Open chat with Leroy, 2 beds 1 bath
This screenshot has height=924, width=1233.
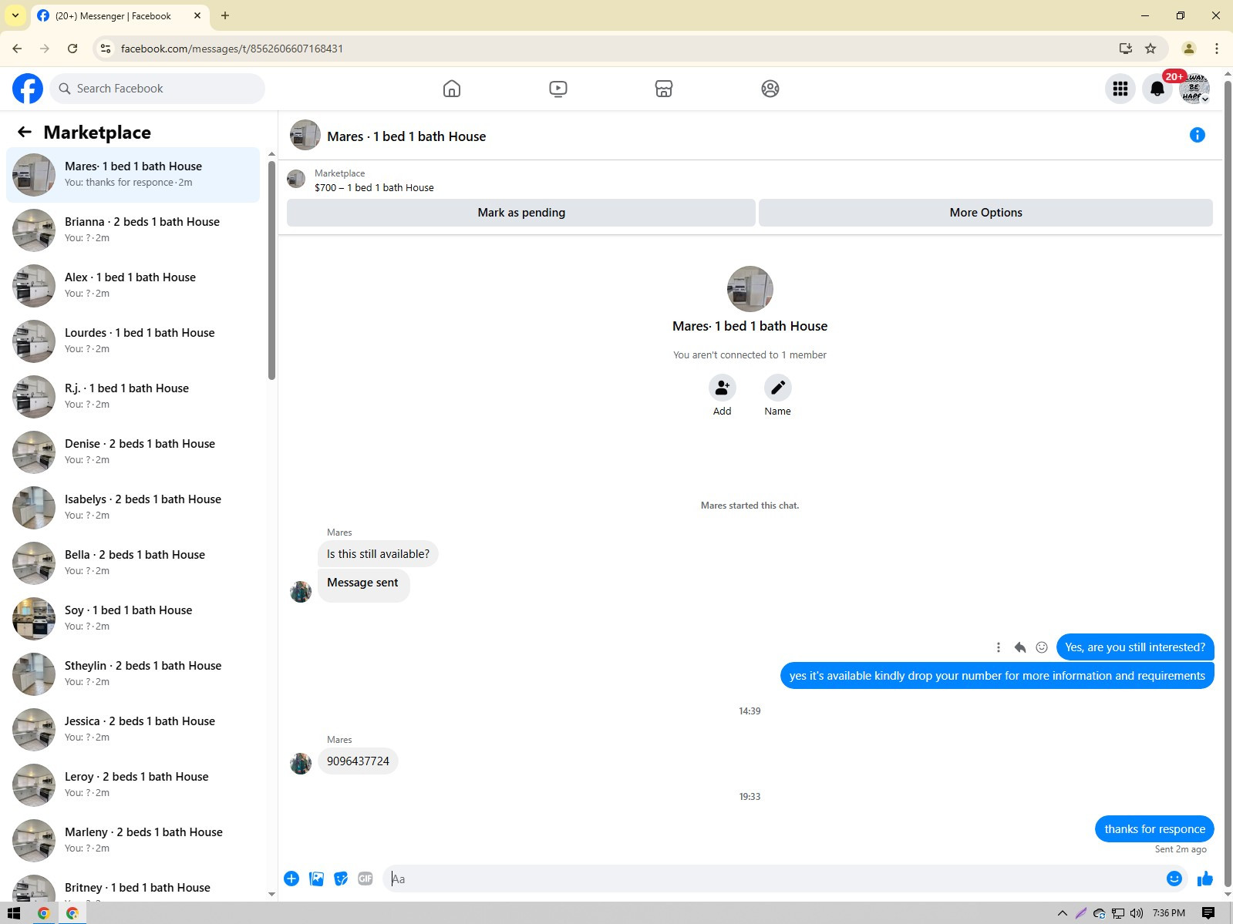(133, 785)
